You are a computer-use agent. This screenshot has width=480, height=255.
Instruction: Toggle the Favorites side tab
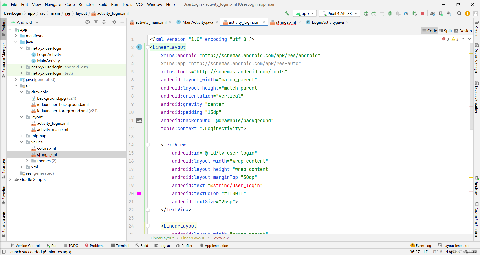pos(3,195)
